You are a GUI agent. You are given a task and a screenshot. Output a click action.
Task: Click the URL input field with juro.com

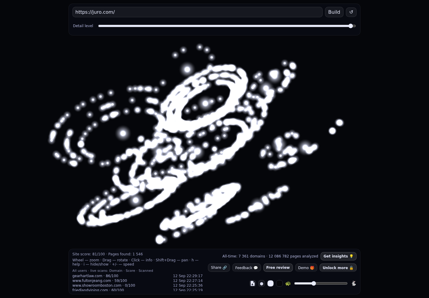click(198, 12)
